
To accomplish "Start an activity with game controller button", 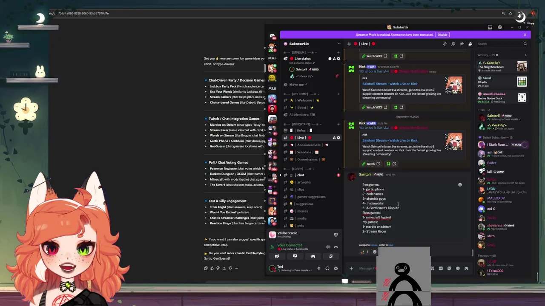I will point(313,256).
